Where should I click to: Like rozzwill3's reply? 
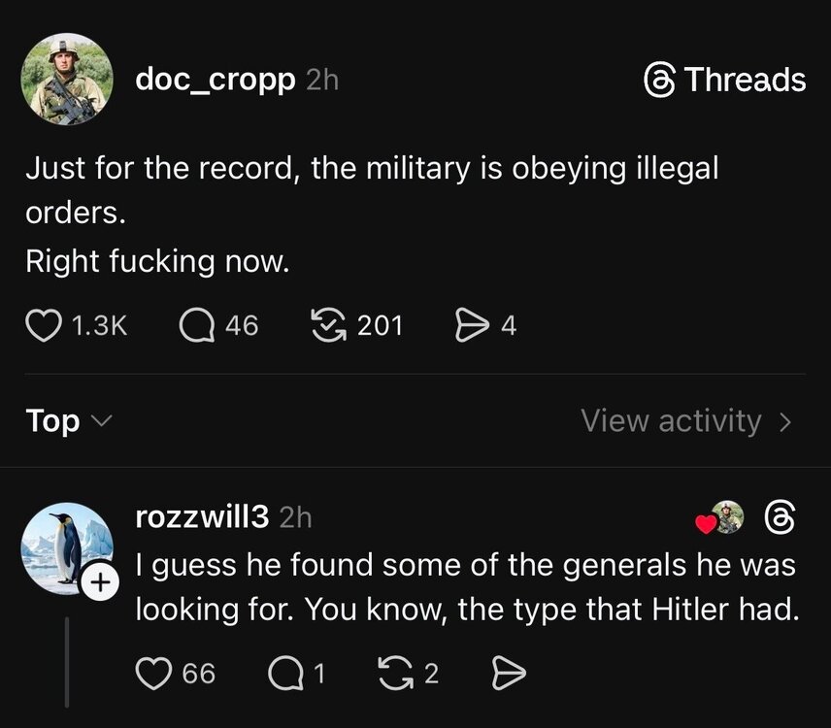click(152, 673)
